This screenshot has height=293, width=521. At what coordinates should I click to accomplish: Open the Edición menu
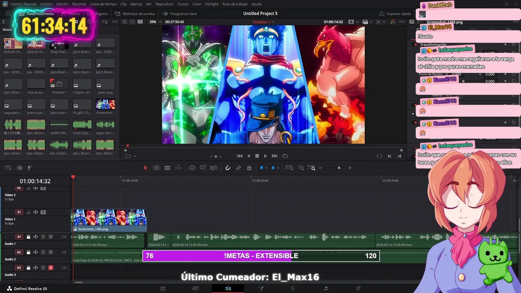point(62,4)
